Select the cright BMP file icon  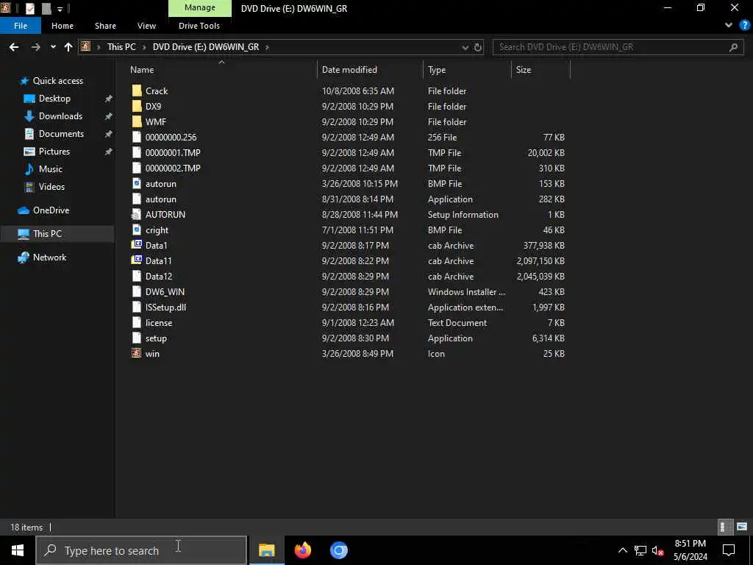click(x=137, y=230)
